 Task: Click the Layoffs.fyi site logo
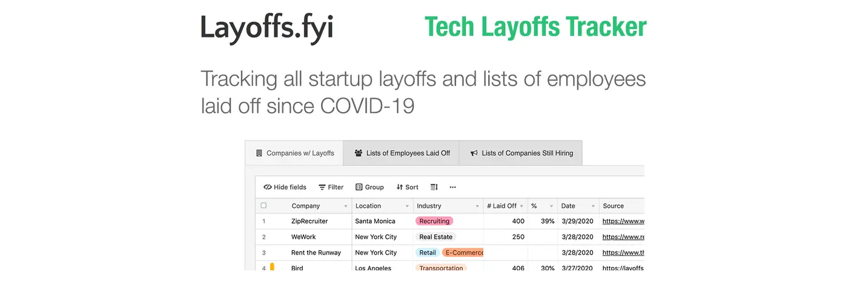click(267, 28)
